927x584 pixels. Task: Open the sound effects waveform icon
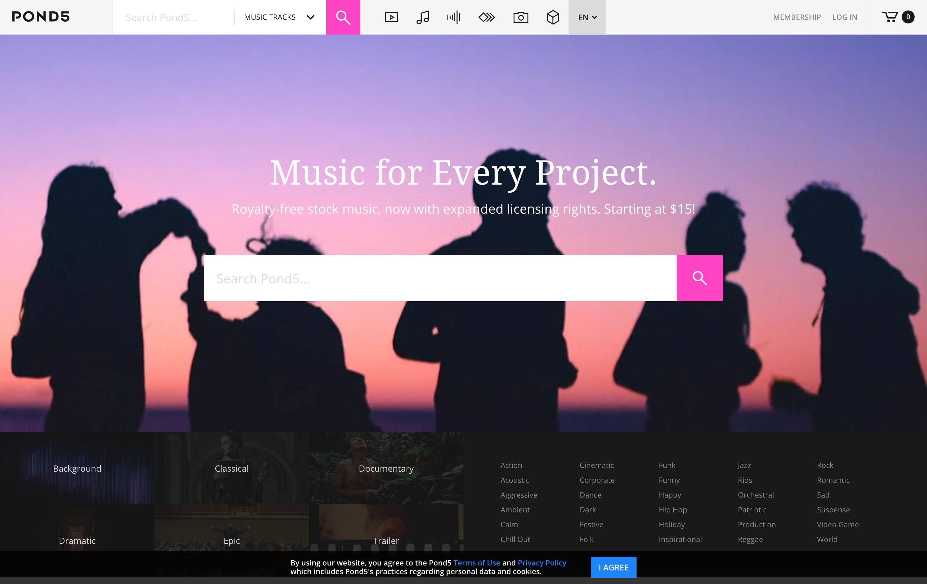coord(454,17)
